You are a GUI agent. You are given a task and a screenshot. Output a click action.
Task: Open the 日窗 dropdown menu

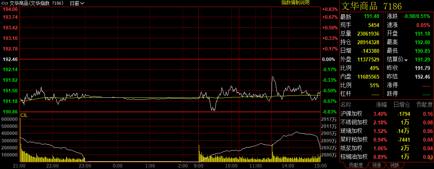click(x=76, y=3)
